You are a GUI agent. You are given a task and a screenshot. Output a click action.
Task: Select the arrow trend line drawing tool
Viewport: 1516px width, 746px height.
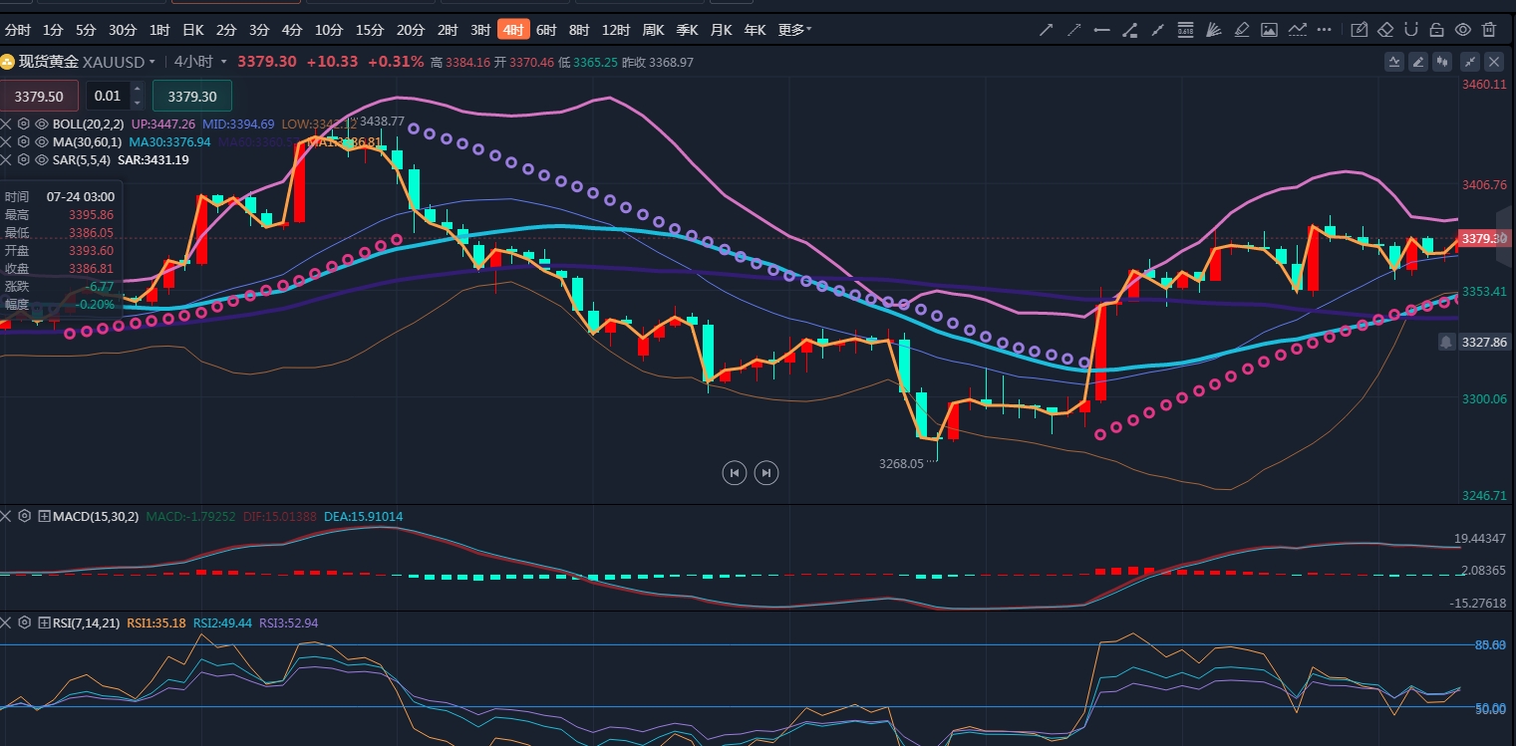(1046, 30)
